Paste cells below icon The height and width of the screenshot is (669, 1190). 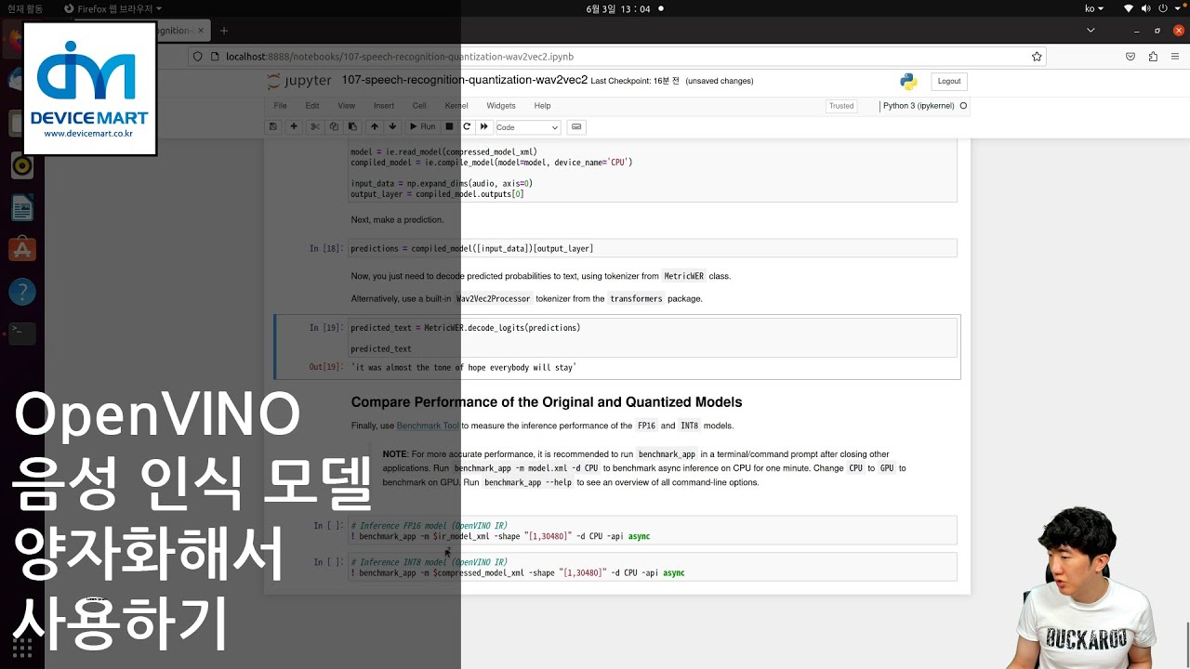point(352,126)
